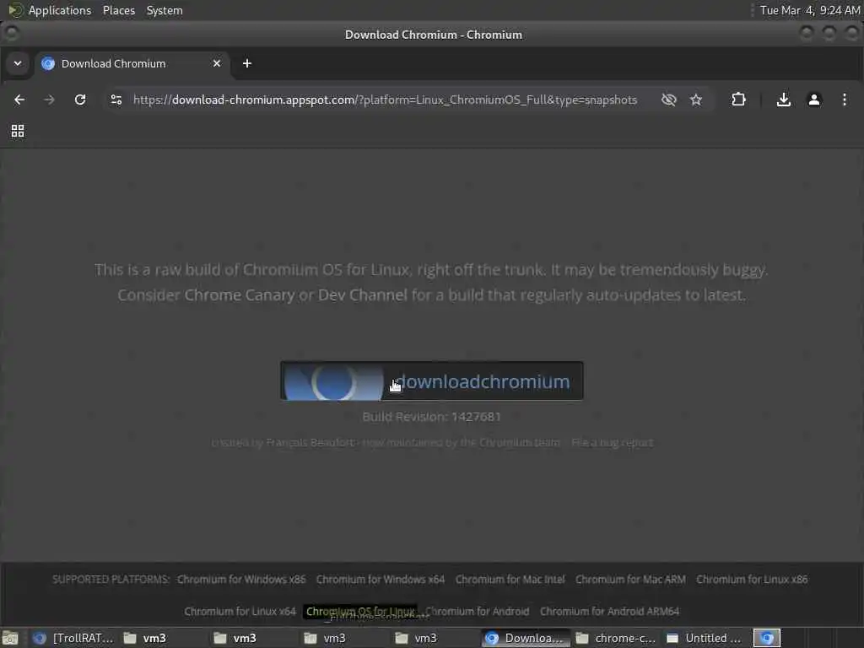Select Chromium for Android ARM64 platform
The image size is (864, 648).
(x=609, y=611)
